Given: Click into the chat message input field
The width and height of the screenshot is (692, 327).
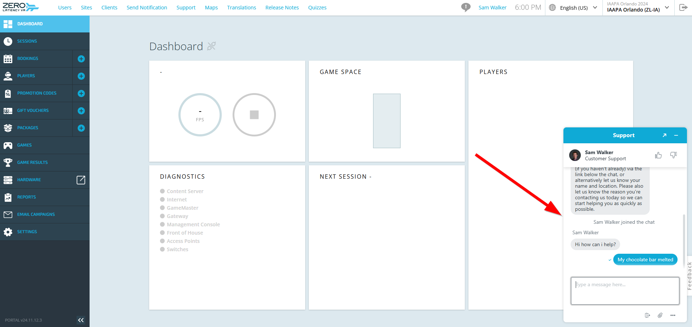Looking at the screenshot, I should (x=625, y=291).
